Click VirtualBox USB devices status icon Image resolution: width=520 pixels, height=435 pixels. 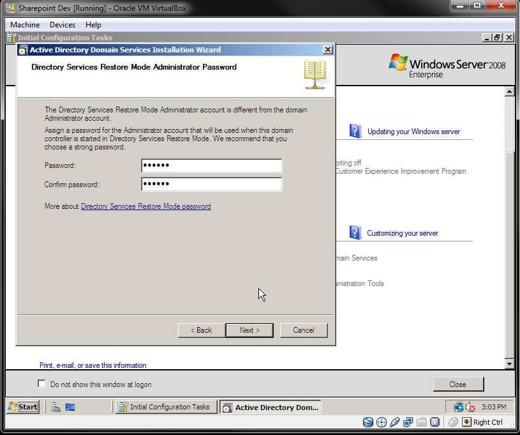coord(395,422)
